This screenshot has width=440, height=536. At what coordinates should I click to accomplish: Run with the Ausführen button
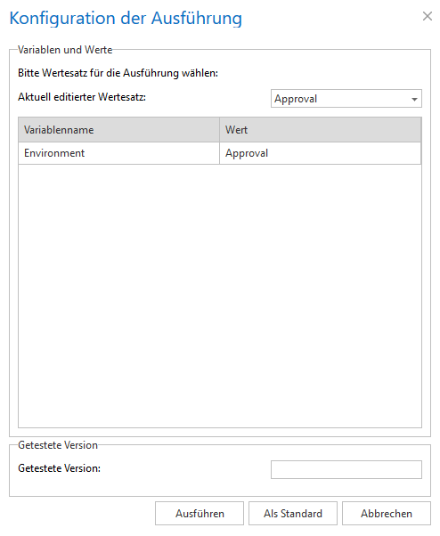[200, 513]
